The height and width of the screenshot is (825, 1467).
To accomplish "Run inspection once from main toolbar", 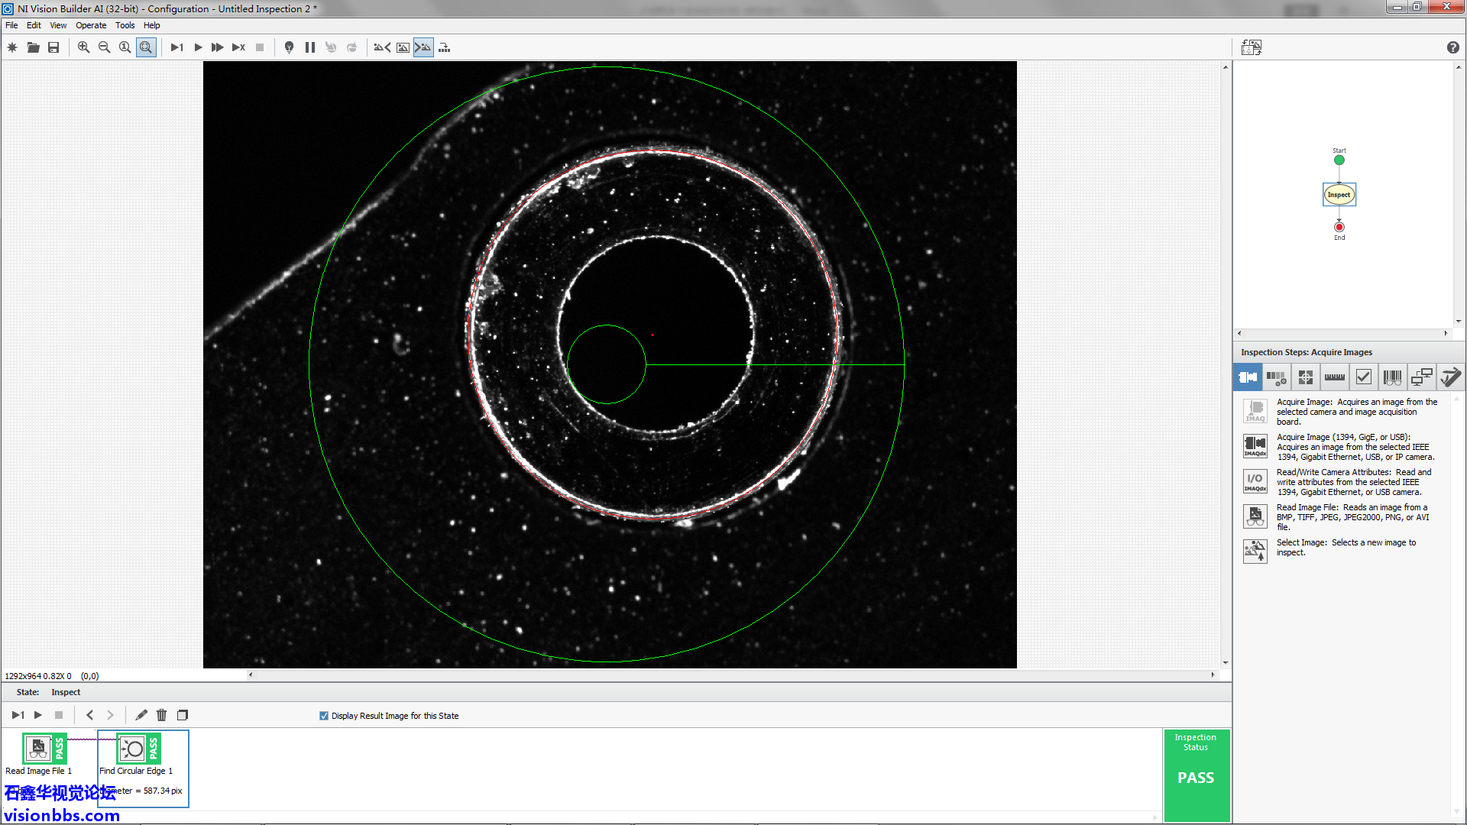I will coord(176,47).
